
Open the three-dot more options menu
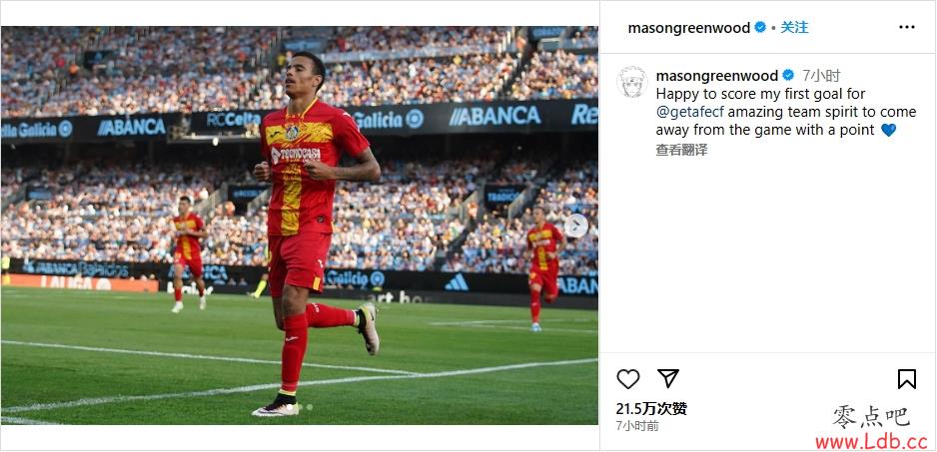[x=906, y=27]
